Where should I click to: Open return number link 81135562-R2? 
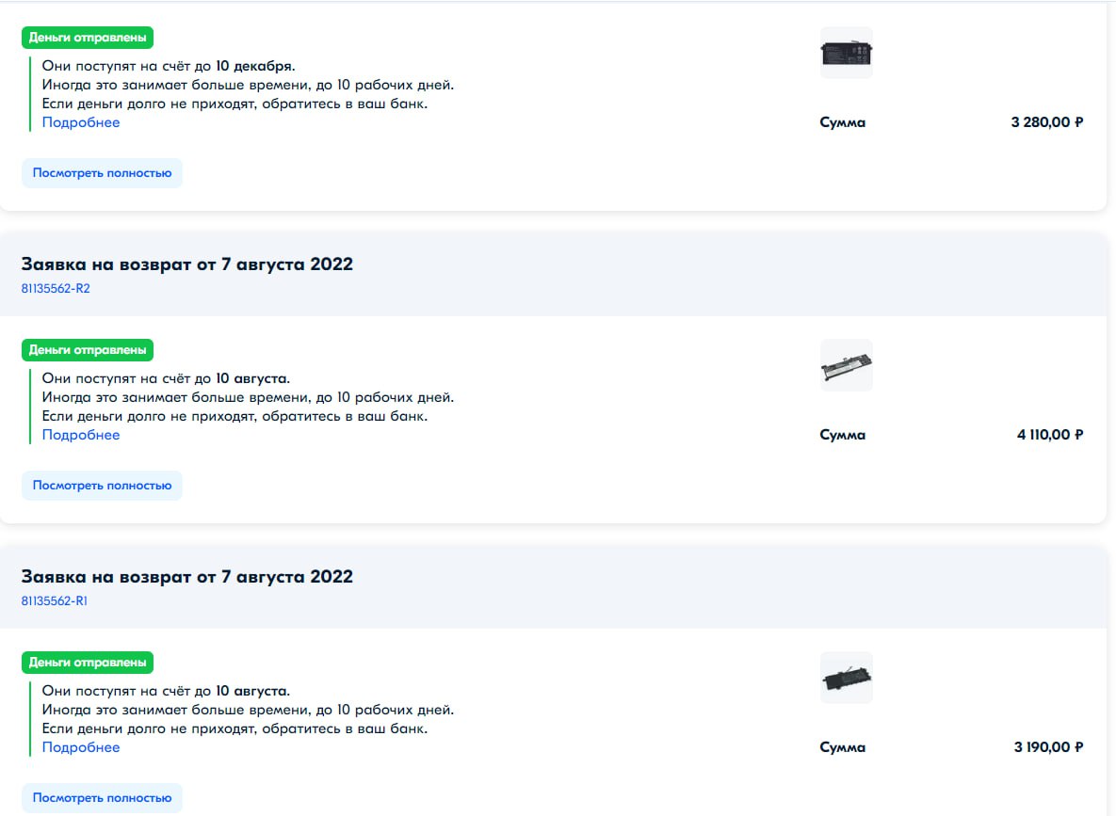pyautogui.click(x=56, y=288)
